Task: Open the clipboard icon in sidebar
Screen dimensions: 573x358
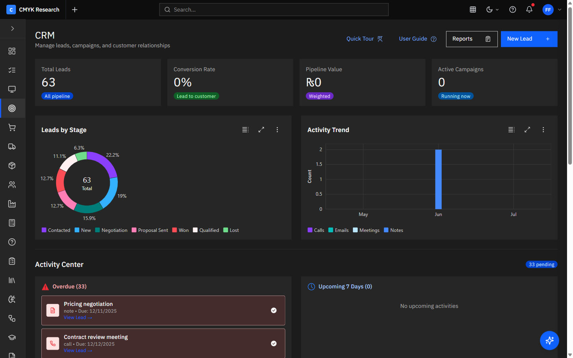Action: pyautogui.click(x=12, y=261)
